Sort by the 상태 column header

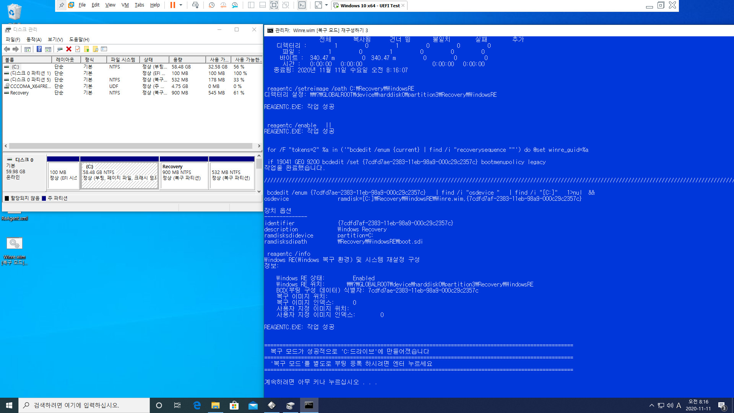click(x=154, y=60)
